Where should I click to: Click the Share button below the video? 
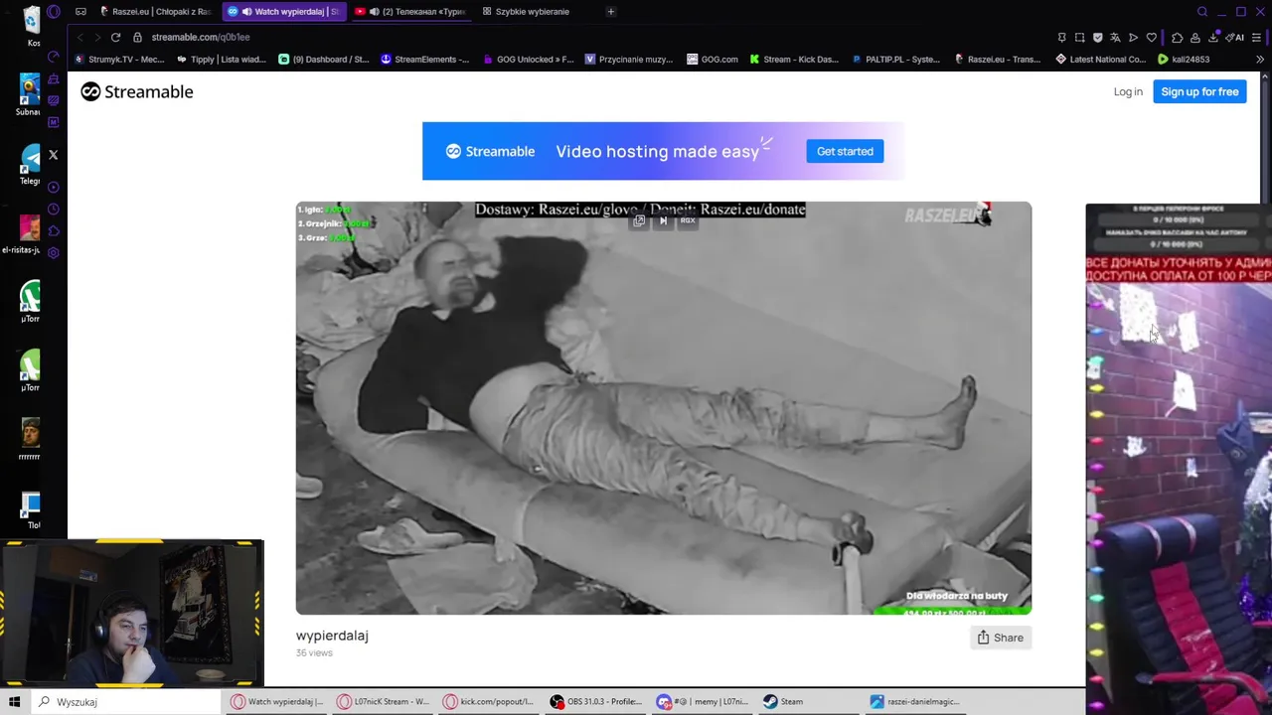[x=1000, y=638]
